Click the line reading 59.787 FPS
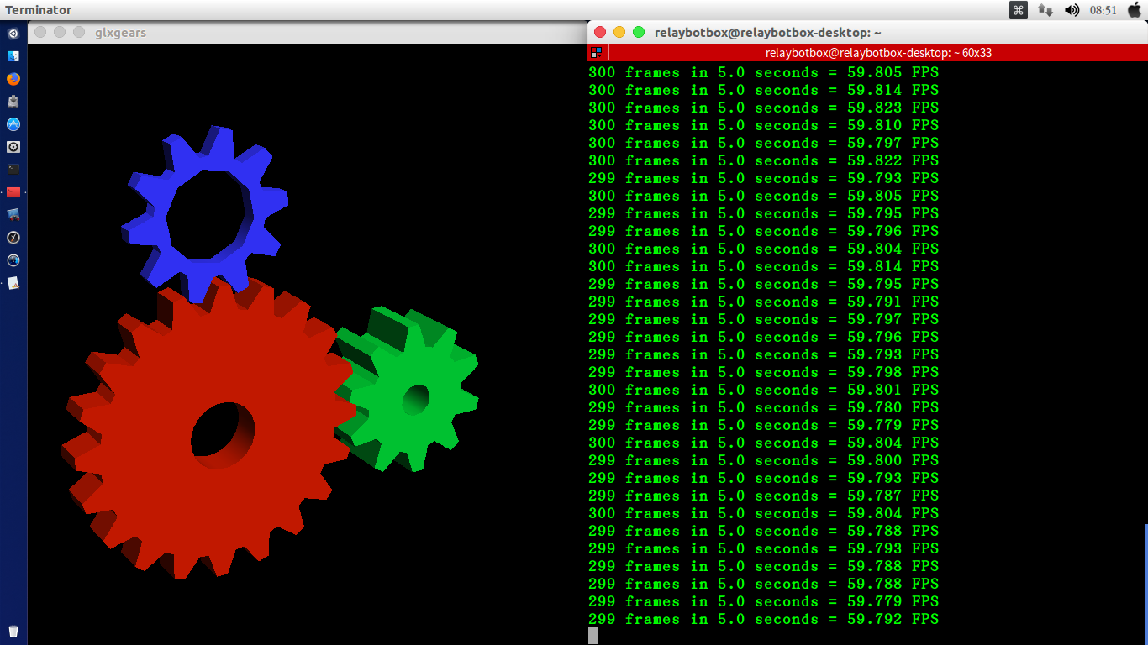The width and height of the screenshot is (1148, 645). click(x=763, y=496)
